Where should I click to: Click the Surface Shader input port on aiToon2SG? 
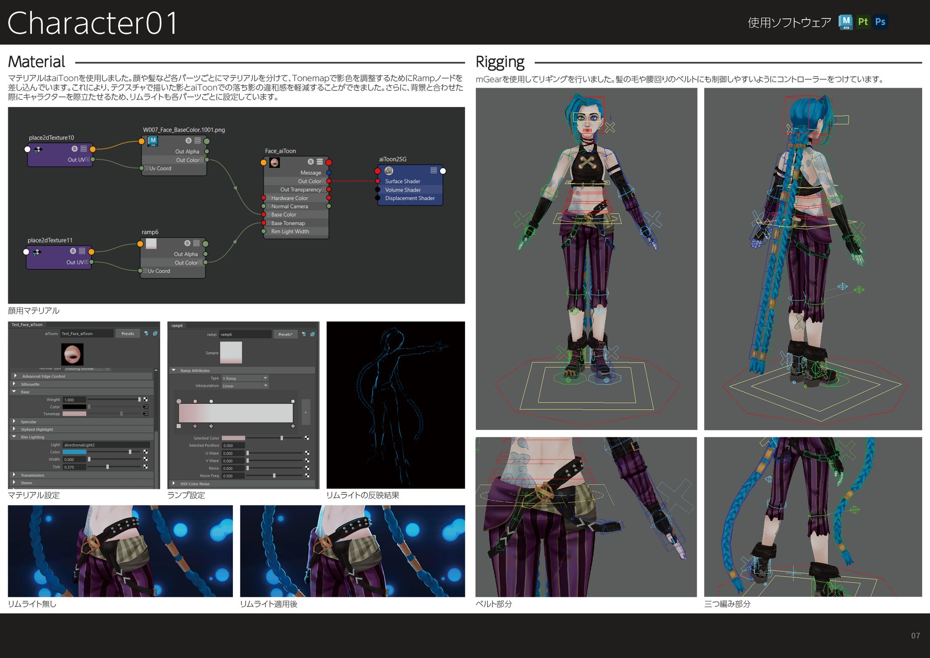point(378,181)
